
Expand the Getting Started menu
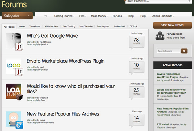(64, 16)
